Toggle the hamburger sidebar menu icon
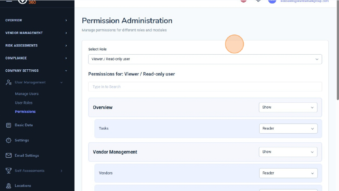This screenshot has height=191, width=339. pyautogui.click(x=9, y=1)
